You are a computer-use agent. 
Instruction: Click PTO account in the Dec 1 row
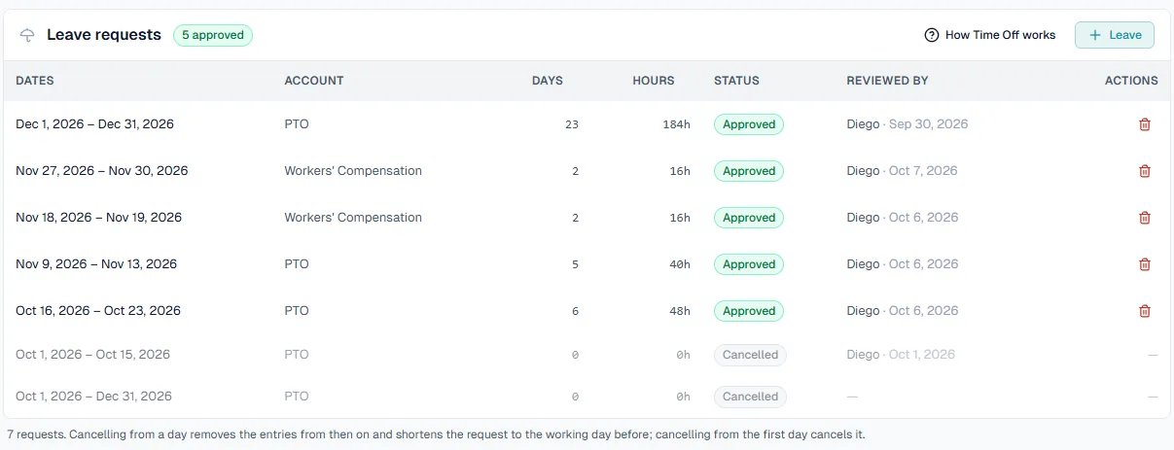(297, 124)
